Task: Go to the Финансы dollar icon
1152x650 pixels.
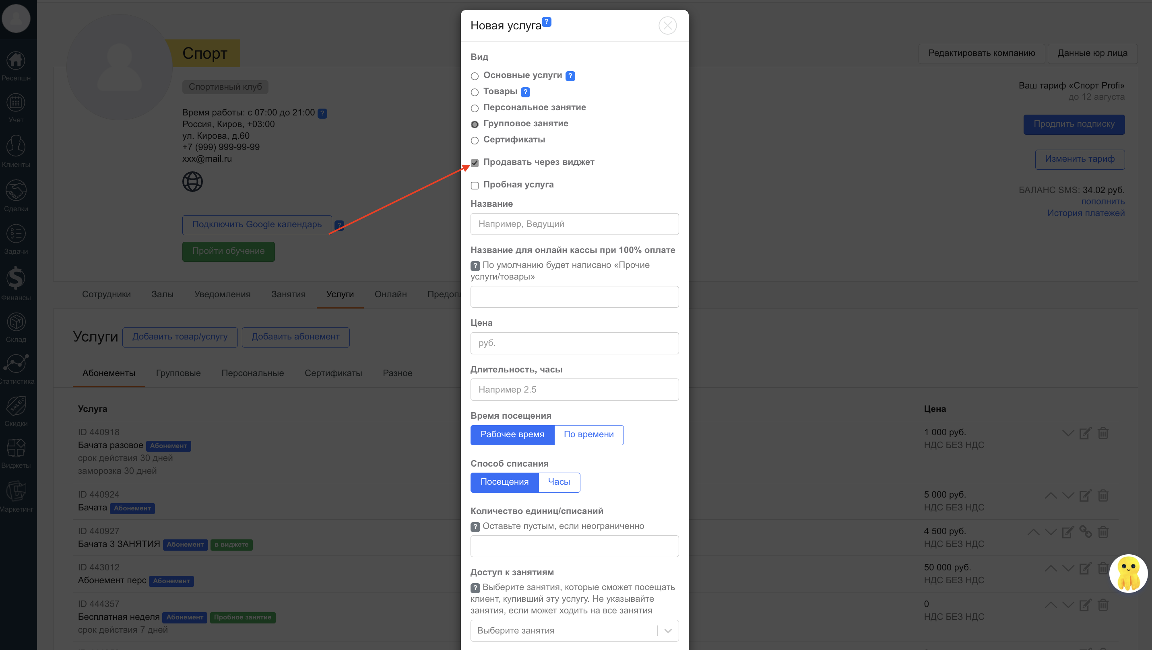Action: [x=16, y=279]
